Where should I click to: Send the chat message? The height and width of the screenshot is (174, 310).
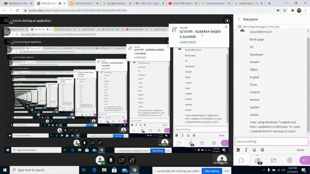pyautogui.click(x=300, y=150)
